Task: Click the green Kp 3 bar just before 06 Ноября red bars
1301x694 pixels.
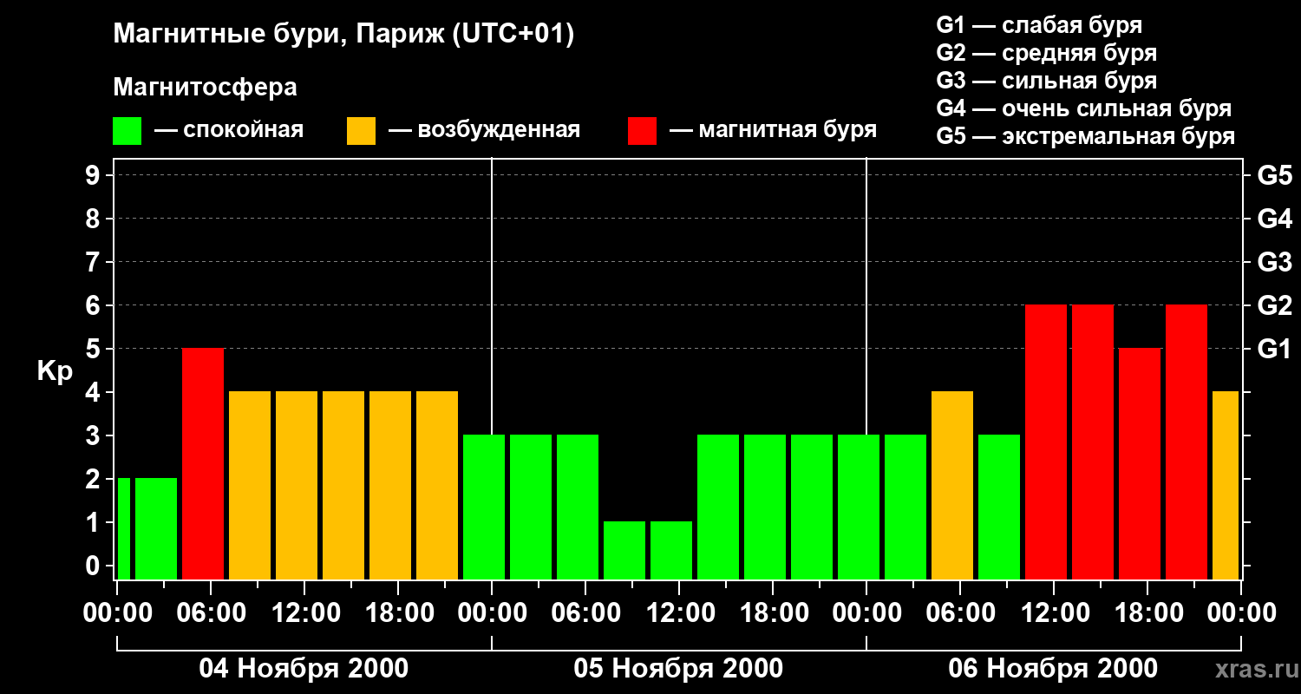Action: tap(999, 507)
